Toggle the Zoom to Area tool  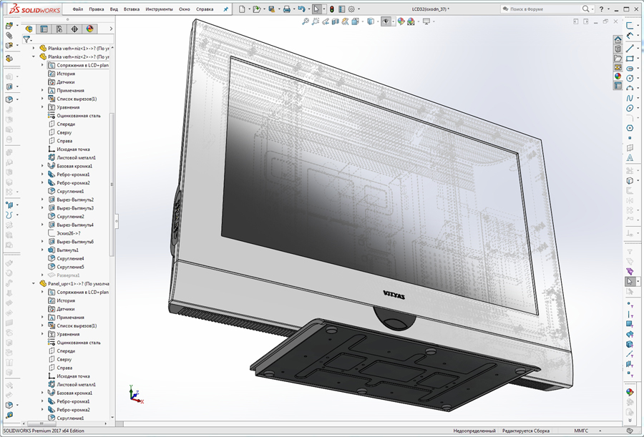pyautogui.click(x=316, y=21)
